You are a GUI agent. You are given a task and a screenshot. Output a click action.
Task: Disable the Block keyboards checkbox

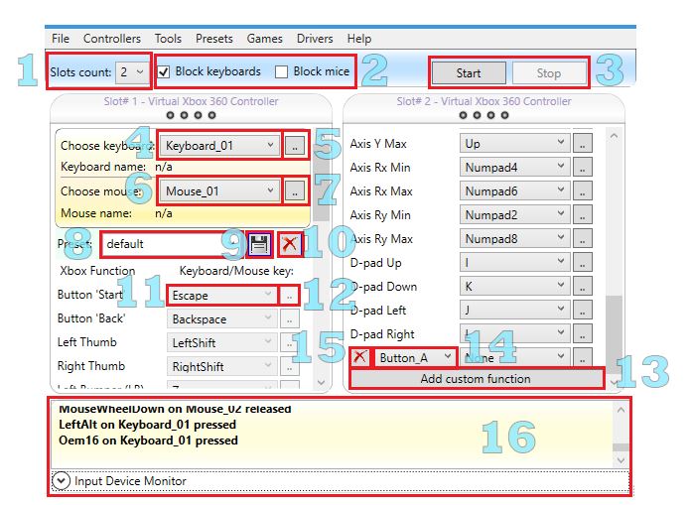click(x=165, y=72)
